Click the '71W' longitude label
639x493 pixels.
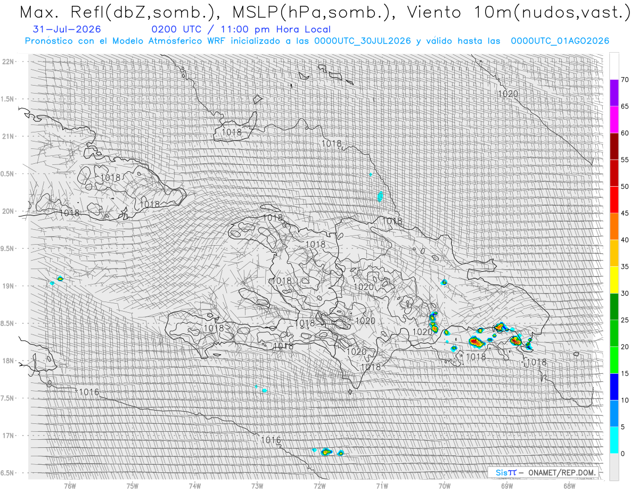(382, 486)
